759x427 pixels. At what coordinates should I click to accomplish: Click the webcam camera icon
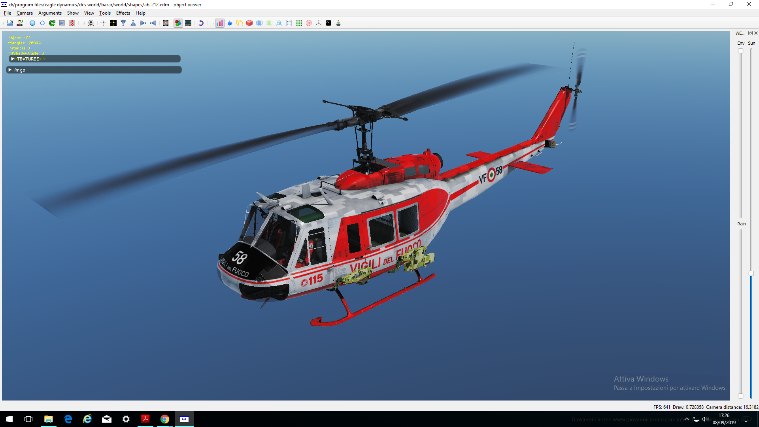coord(91,23)
